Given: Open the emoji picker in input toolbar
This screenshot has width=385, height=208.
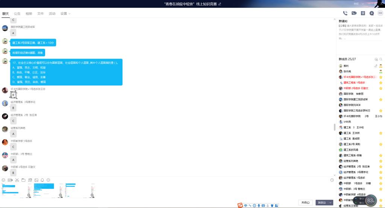Looking at the screenshot, I should (4, 180).
